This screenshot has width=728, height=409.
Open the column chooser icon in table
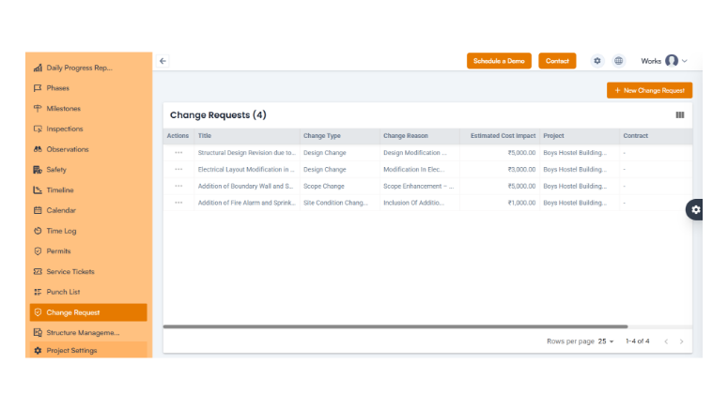680,115
